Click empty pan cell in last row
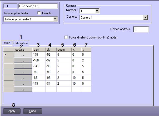Screen dimensions: 159x116 39,89
